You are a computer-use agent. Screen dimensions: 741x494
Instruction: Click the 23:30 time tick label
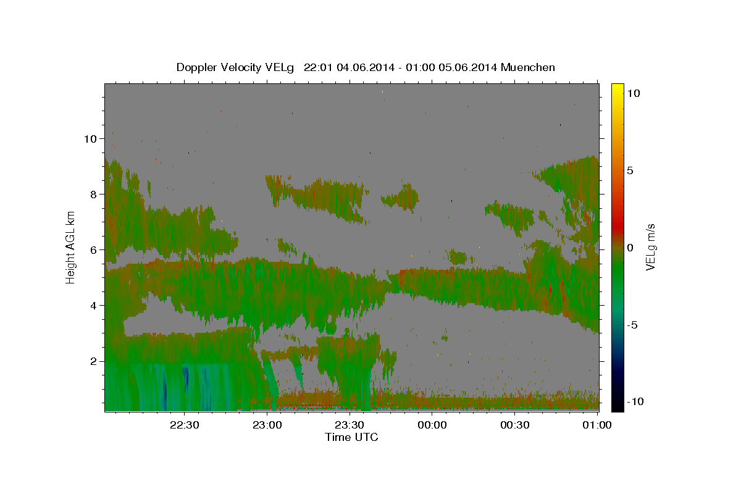pyautogui.click(x=350, y=425)
